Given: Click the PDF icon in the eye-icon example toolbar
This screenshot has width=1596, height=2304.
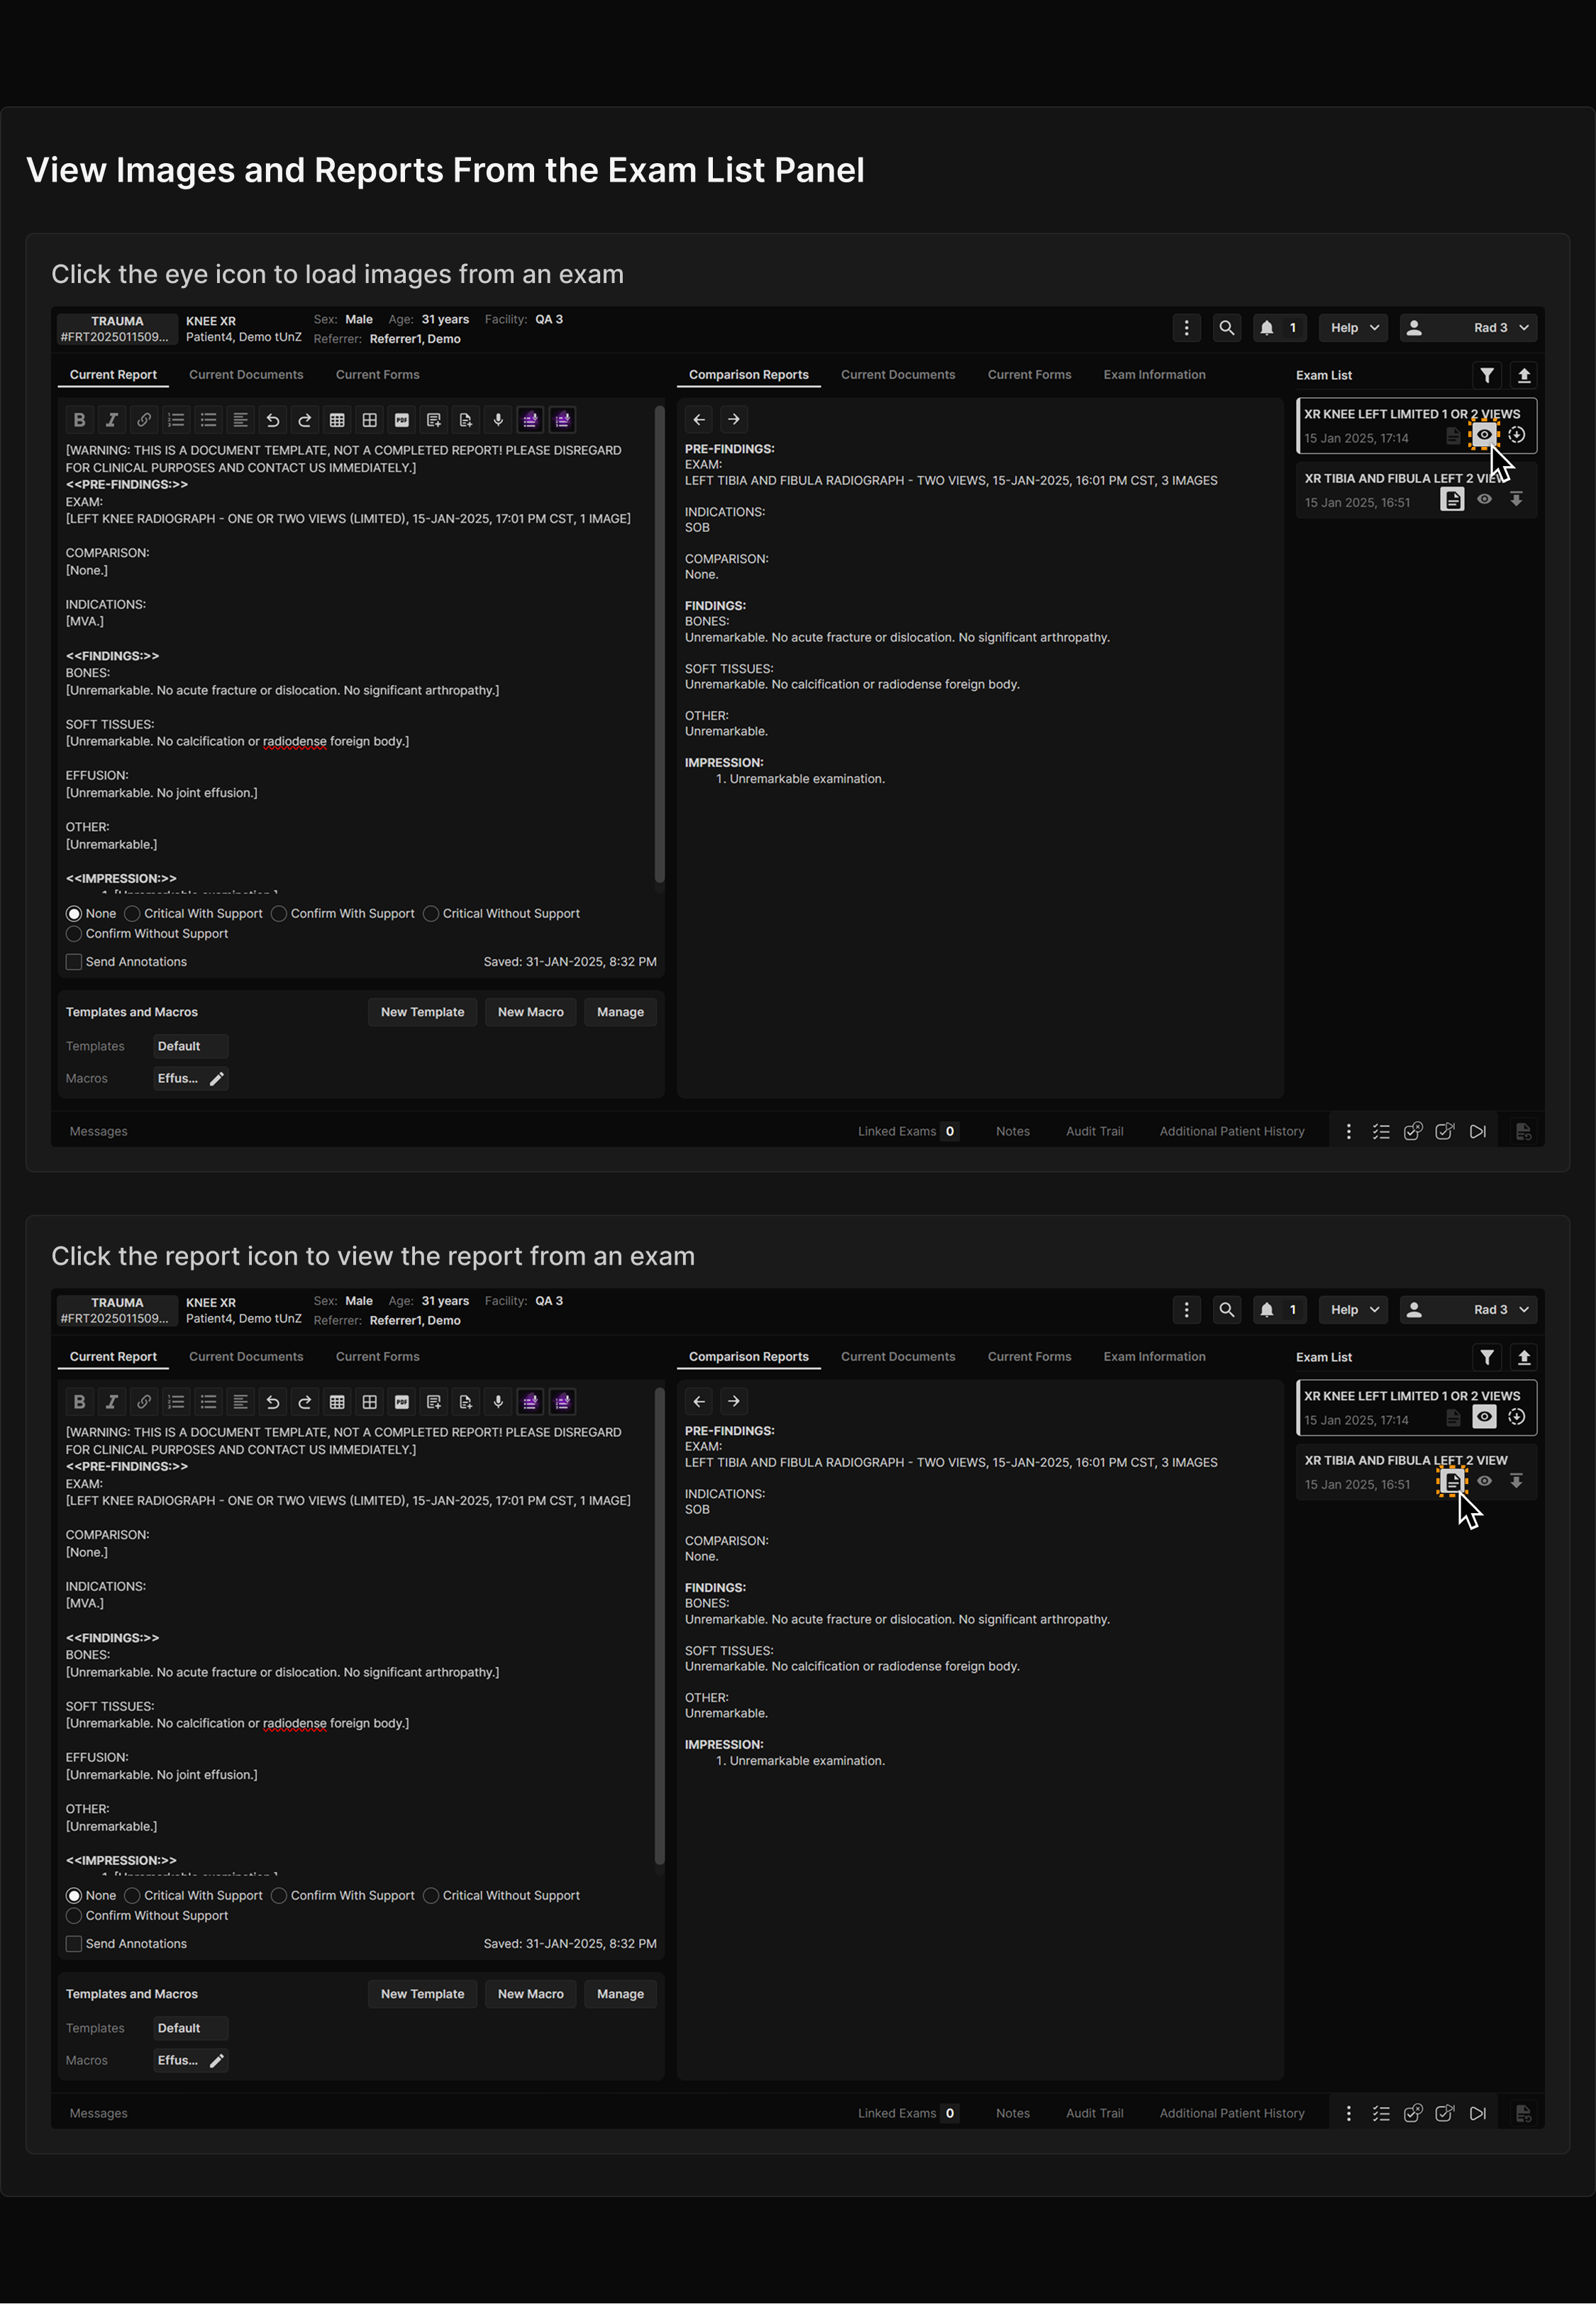Looking at the screenshot, I should (402, 420).
